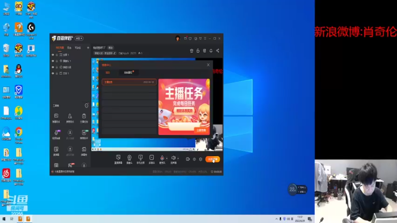Open the 弹幕助手 tool in the toolbox
This screenshot has height=223, width=397.
point(56,118)
